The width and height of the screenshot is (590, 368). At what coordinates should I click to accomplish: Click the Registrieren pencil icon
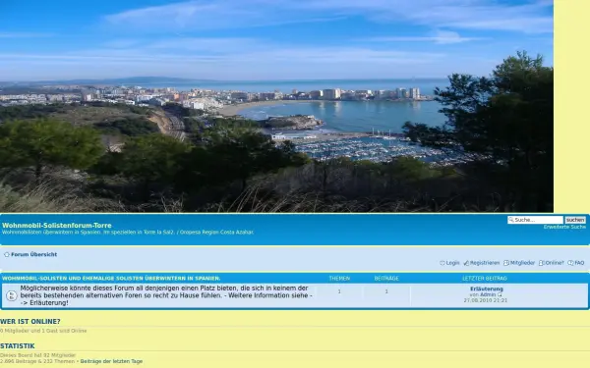[x=466, y=263]
